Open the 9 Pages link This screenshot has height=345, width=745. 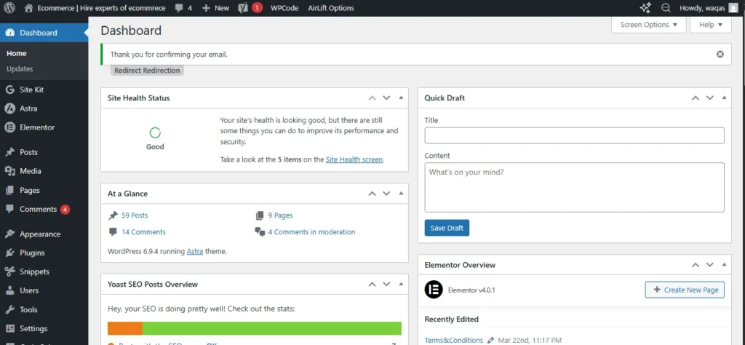click(x=280, y=215)
